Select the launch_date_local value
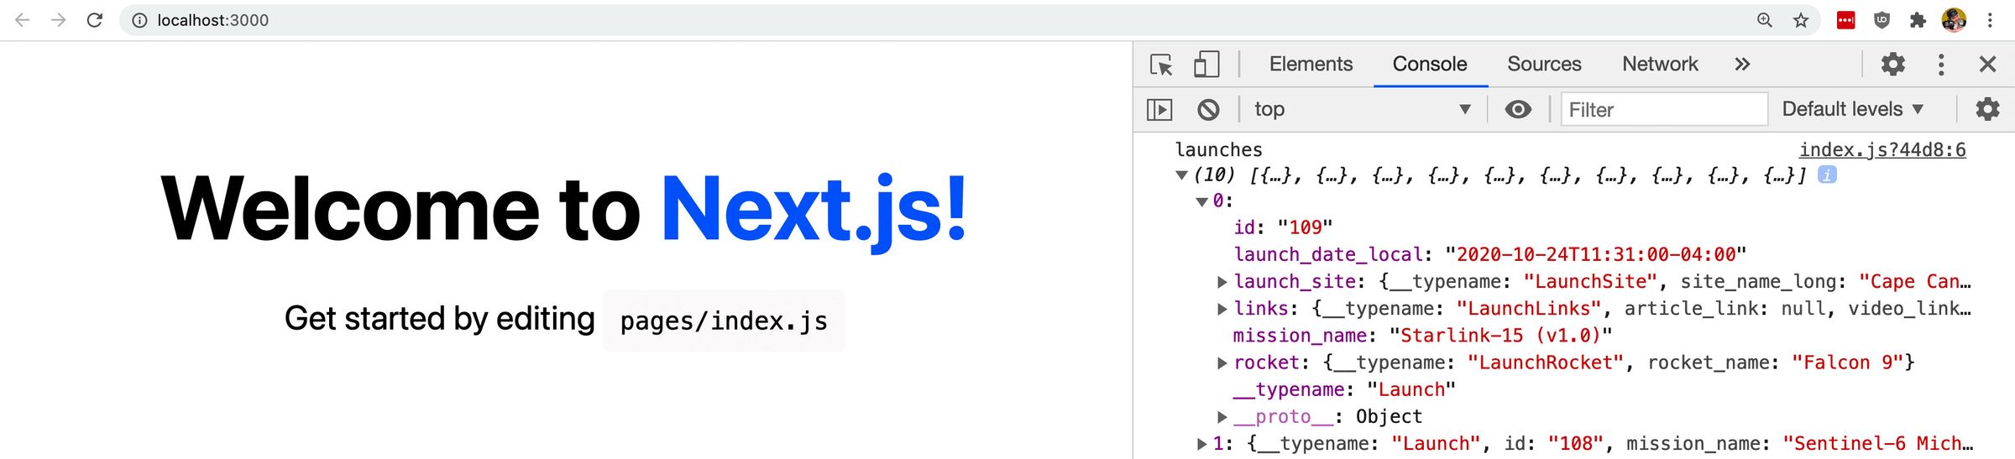Screen dimensions: 2015x459 click(1596, 254)
